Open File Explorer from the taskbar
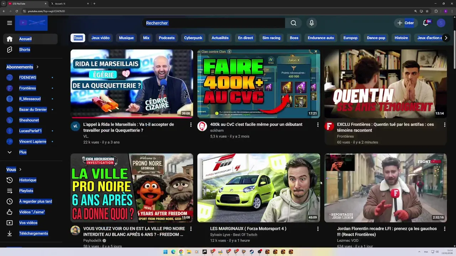 pos(189,252)
